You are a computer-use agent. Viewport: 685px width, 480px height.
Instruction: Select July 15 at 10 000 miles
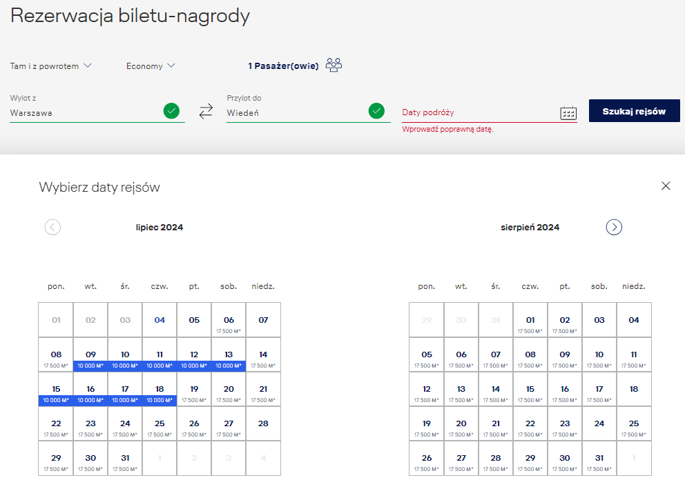pos(56,389)
